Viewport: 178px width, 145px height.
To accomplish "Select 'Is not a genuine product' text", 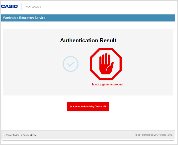I will [x=108, y=85].
